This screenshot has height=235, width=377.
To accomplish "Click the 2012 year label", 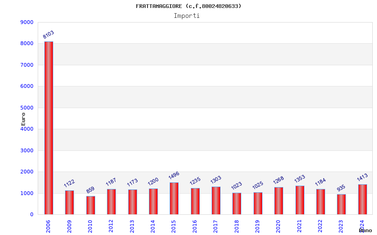I will pos(111,227).
